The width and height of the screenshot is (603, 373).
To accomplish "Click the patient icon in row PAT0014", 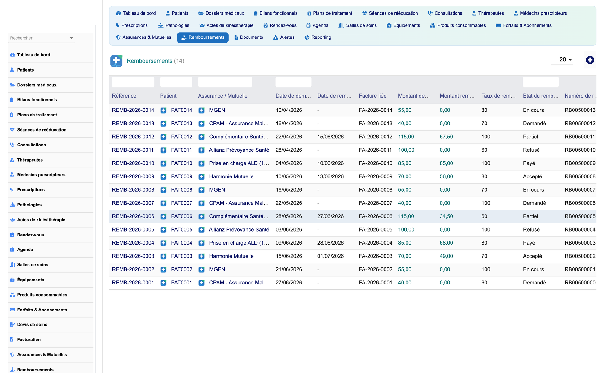I will [163, 110].
